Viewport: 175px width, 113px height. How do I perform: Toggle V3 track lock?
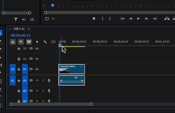[19, 48]
